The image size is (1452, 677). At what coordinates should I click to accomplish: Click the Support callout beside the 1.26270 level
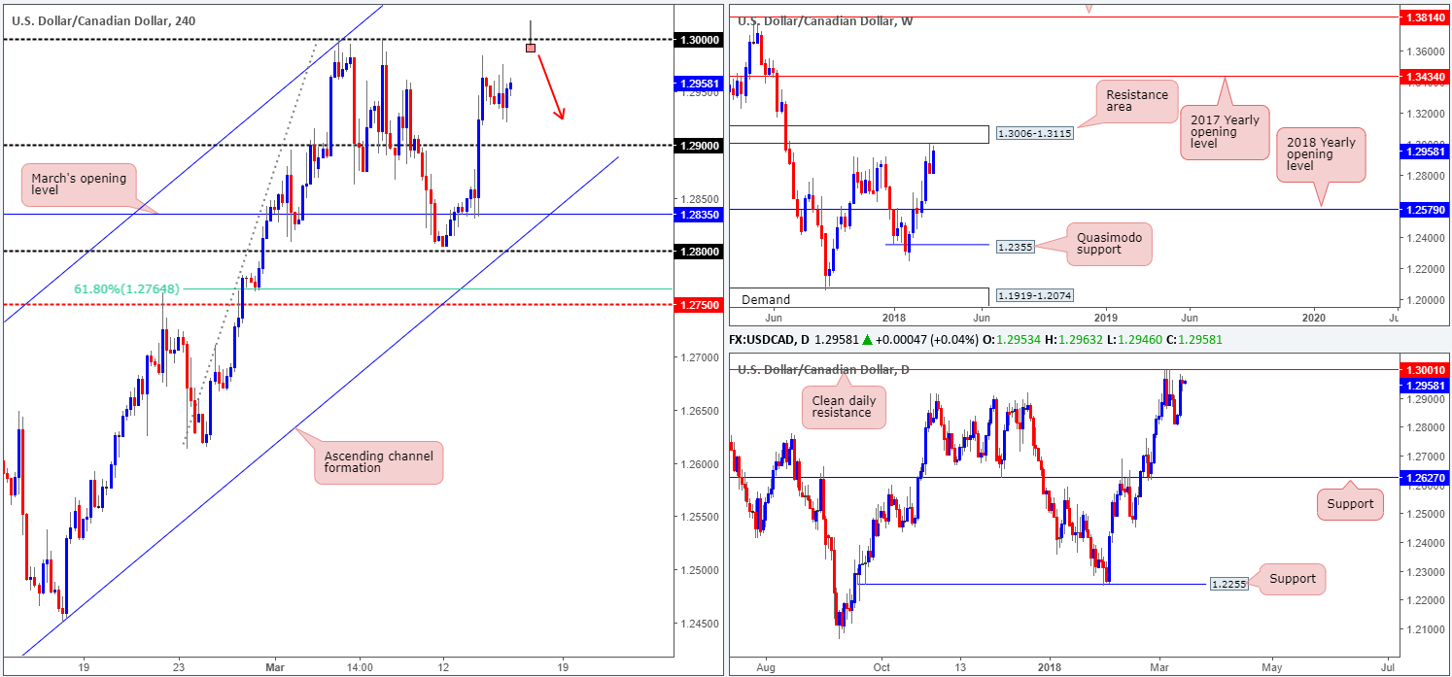(1350, 504)
